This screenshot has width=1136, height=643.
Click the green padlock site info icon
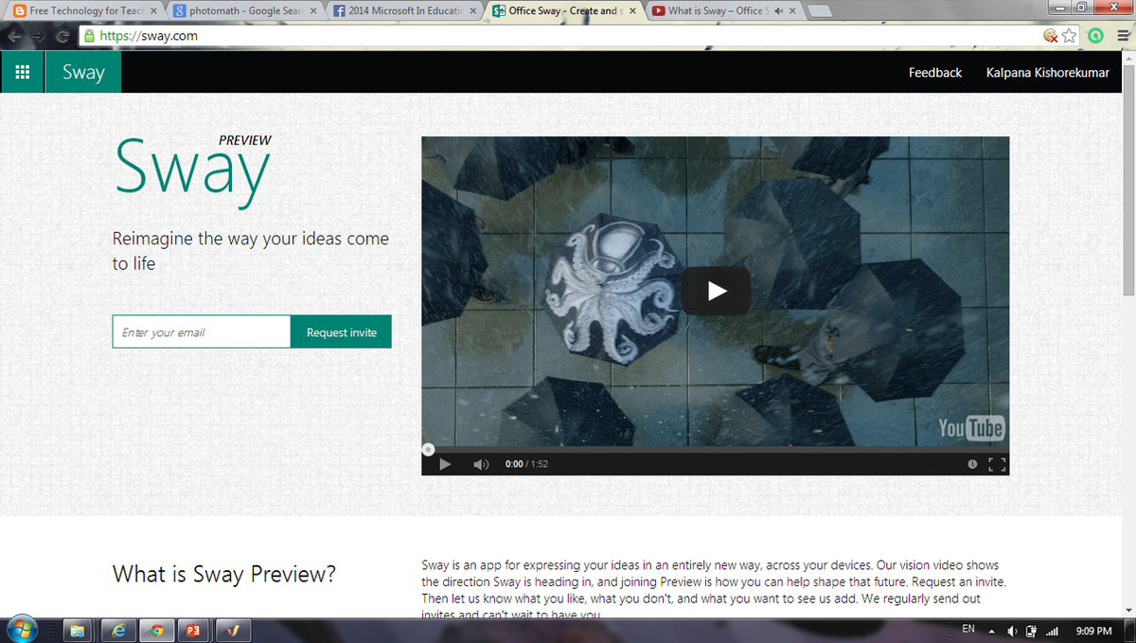[x=89, y=36]
